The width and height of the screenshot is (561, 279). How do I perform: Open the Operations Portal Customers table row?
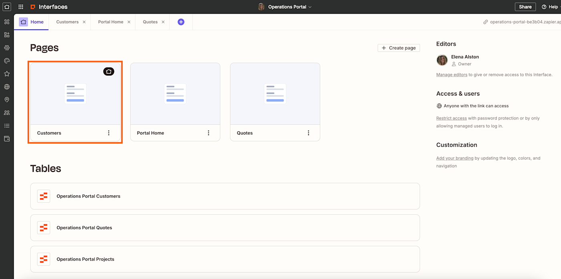[x=225, y=196]
